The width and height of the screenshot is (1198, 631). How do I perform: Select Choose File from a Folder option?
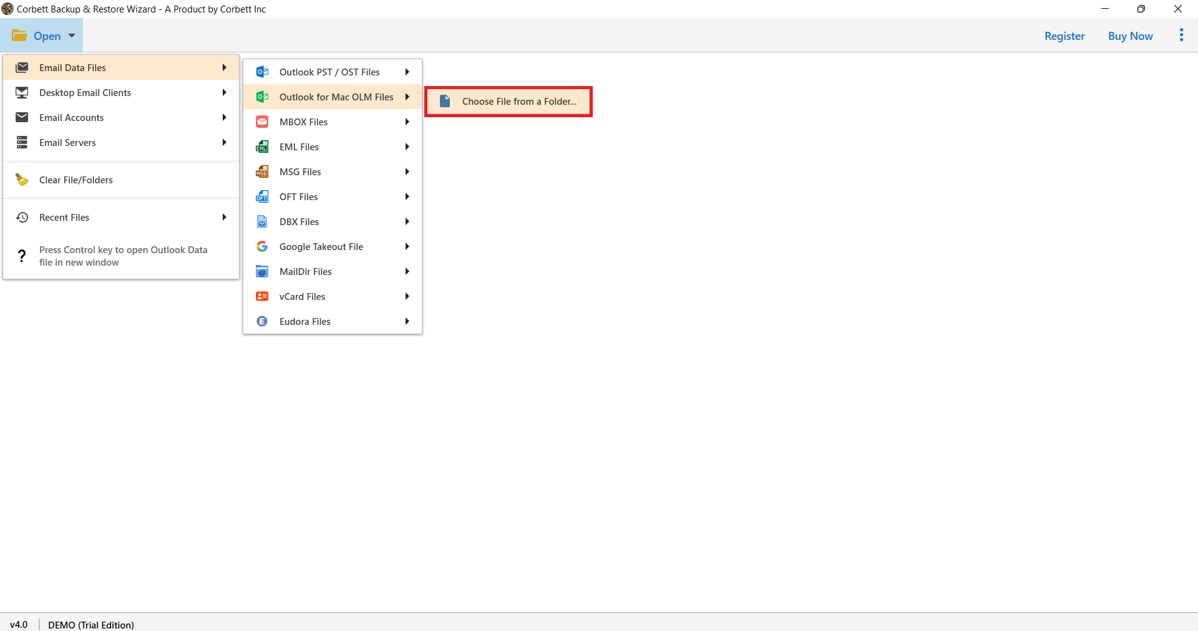(x=509, y=102)
